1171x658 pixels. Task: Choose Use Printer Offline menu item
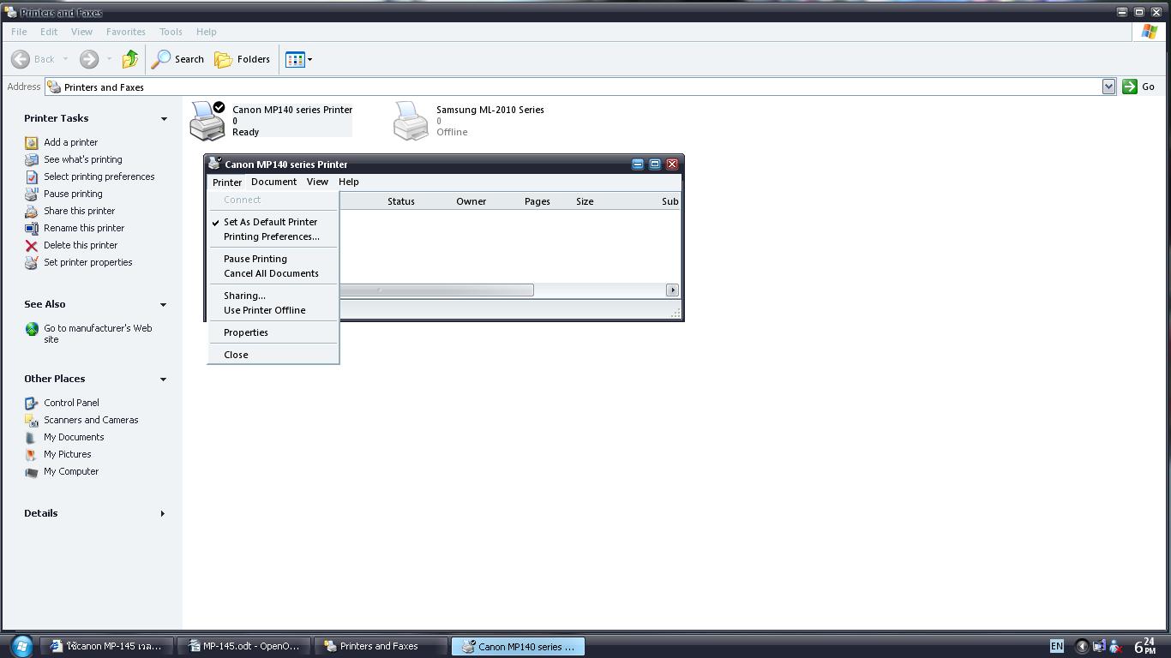coord(264,310)
